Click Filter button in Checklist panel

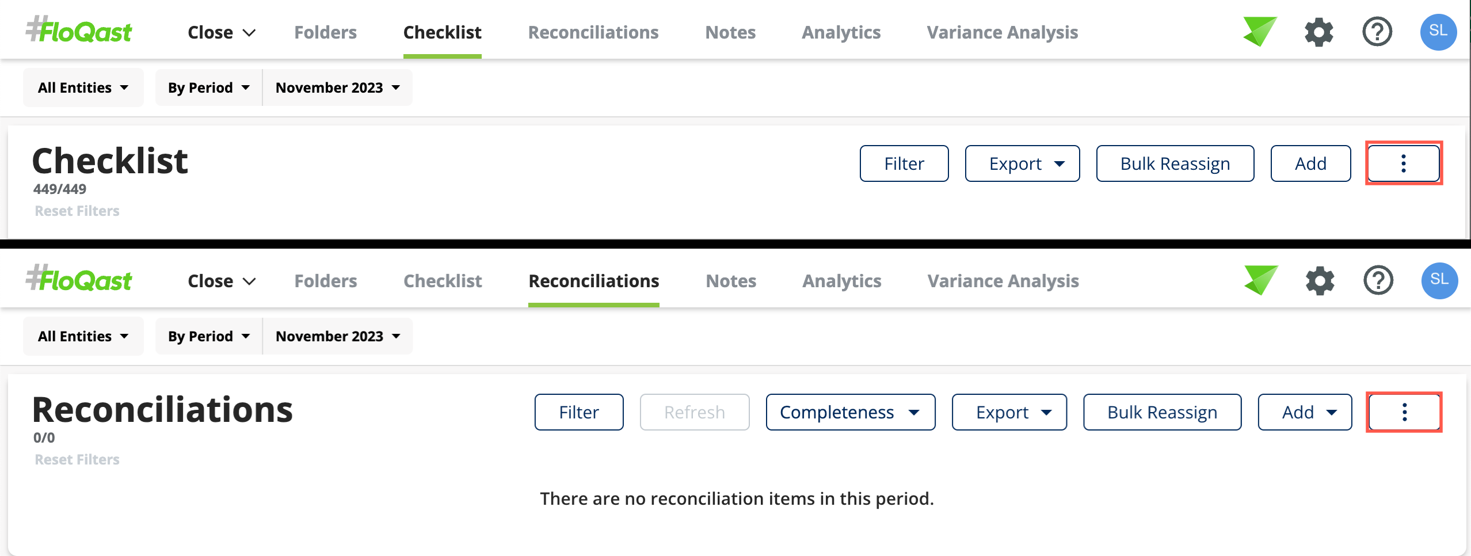tap(904, 163)
